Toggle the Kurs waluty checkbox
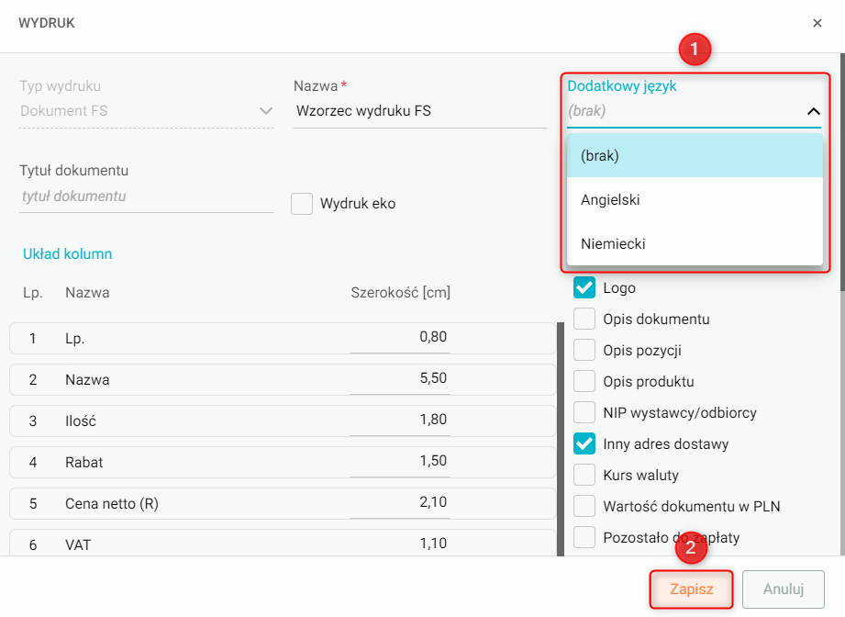The image size is (845, 617). (584, 476)
